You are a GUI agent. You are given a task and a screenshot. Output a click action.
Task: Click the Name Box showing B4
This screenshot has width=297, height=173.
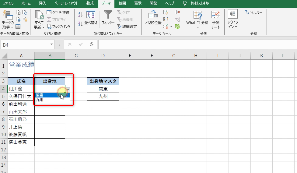[x=26, y=44]
